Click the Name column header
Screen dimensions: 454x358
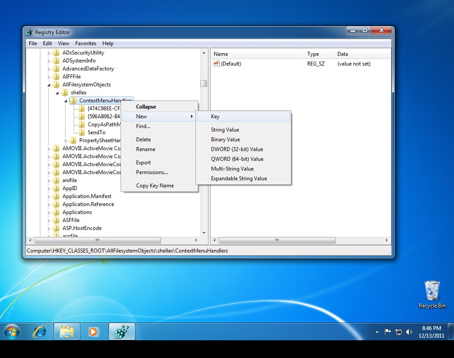click(x=258, y=54)
